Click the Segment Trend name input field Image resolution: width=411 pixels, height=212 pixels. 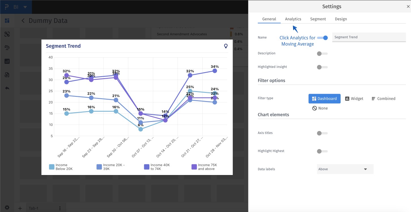point(369,37)
